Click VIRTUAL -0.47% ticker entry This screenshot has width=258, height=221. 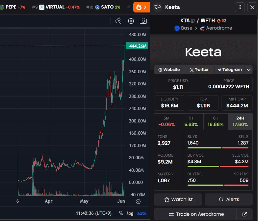56,7
